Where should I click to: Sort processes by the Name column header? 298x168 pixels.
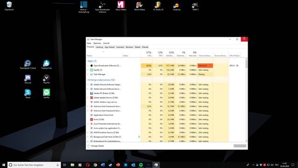(x=104, y=54)
